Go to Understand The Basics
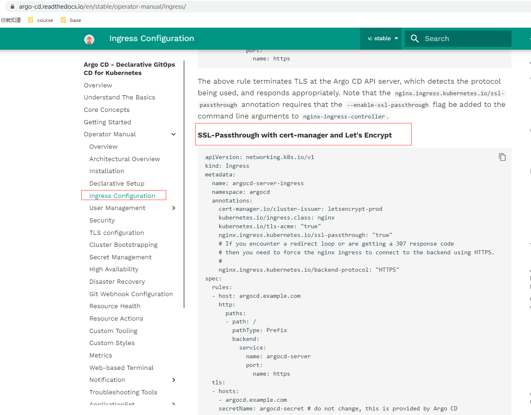 pos(119,97)
